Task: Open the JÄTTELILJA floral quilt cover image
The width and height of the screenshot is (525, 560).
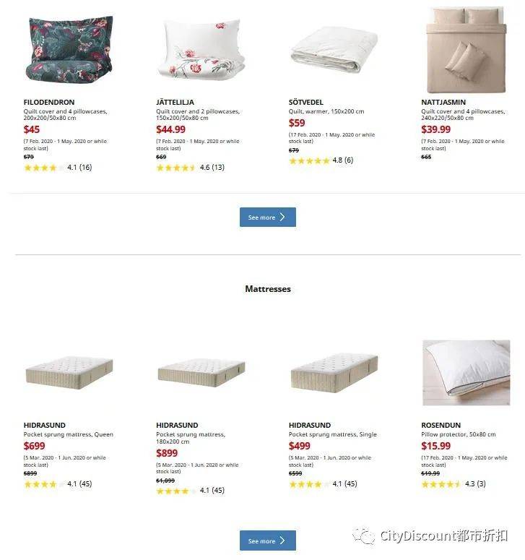Action: pos(201,49)
